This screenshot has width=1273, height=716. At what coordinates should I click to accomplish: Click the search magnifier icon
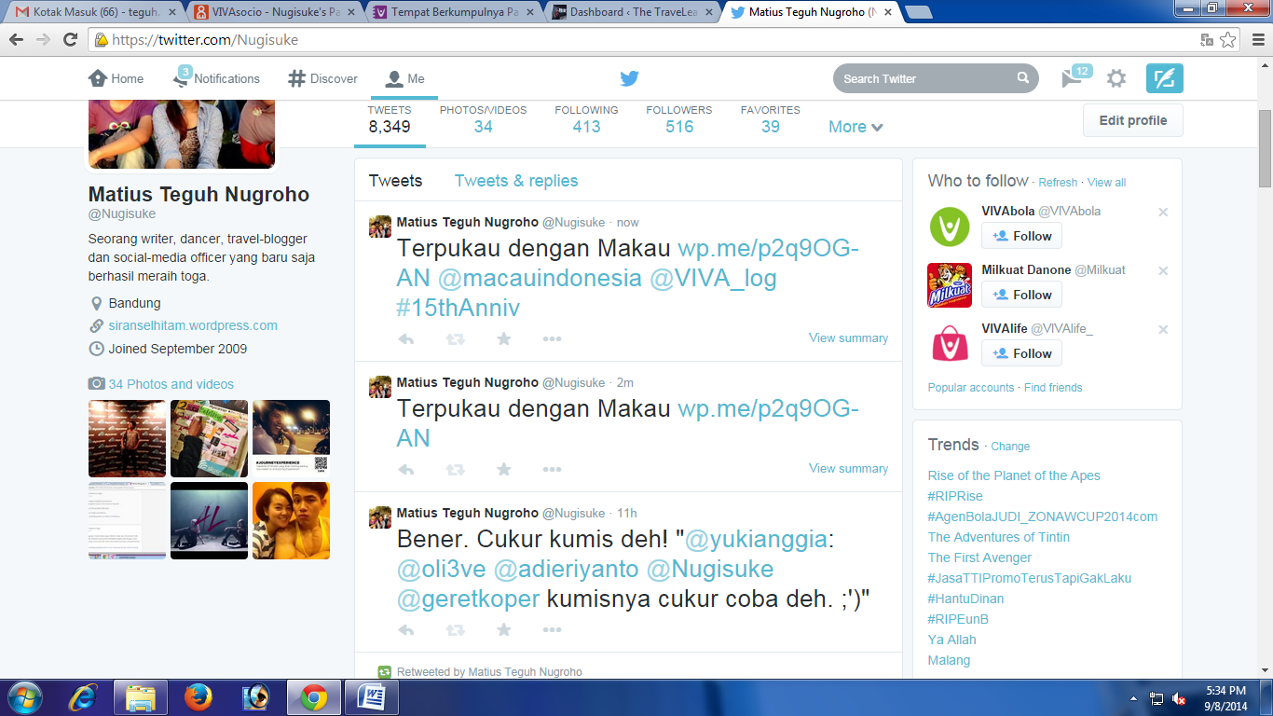point(1022,78)
